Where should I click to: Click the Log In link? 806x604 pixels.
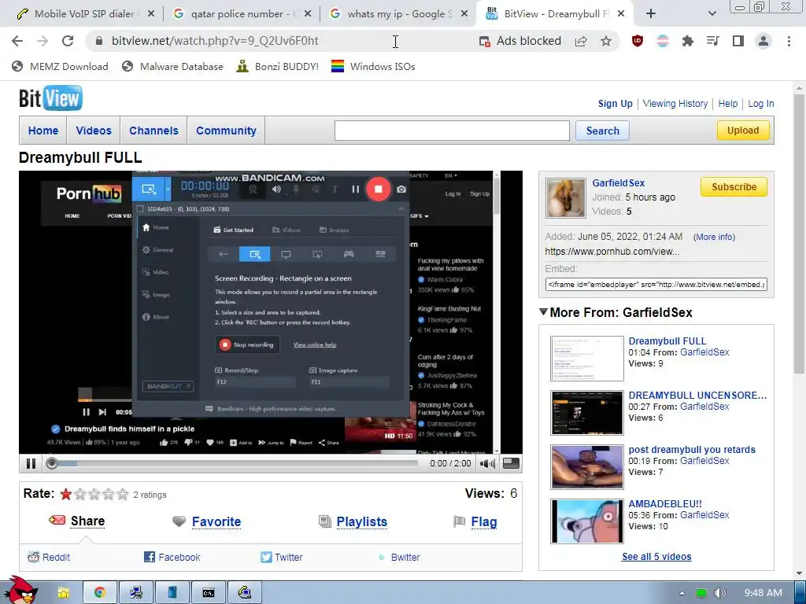coord(761,103)
